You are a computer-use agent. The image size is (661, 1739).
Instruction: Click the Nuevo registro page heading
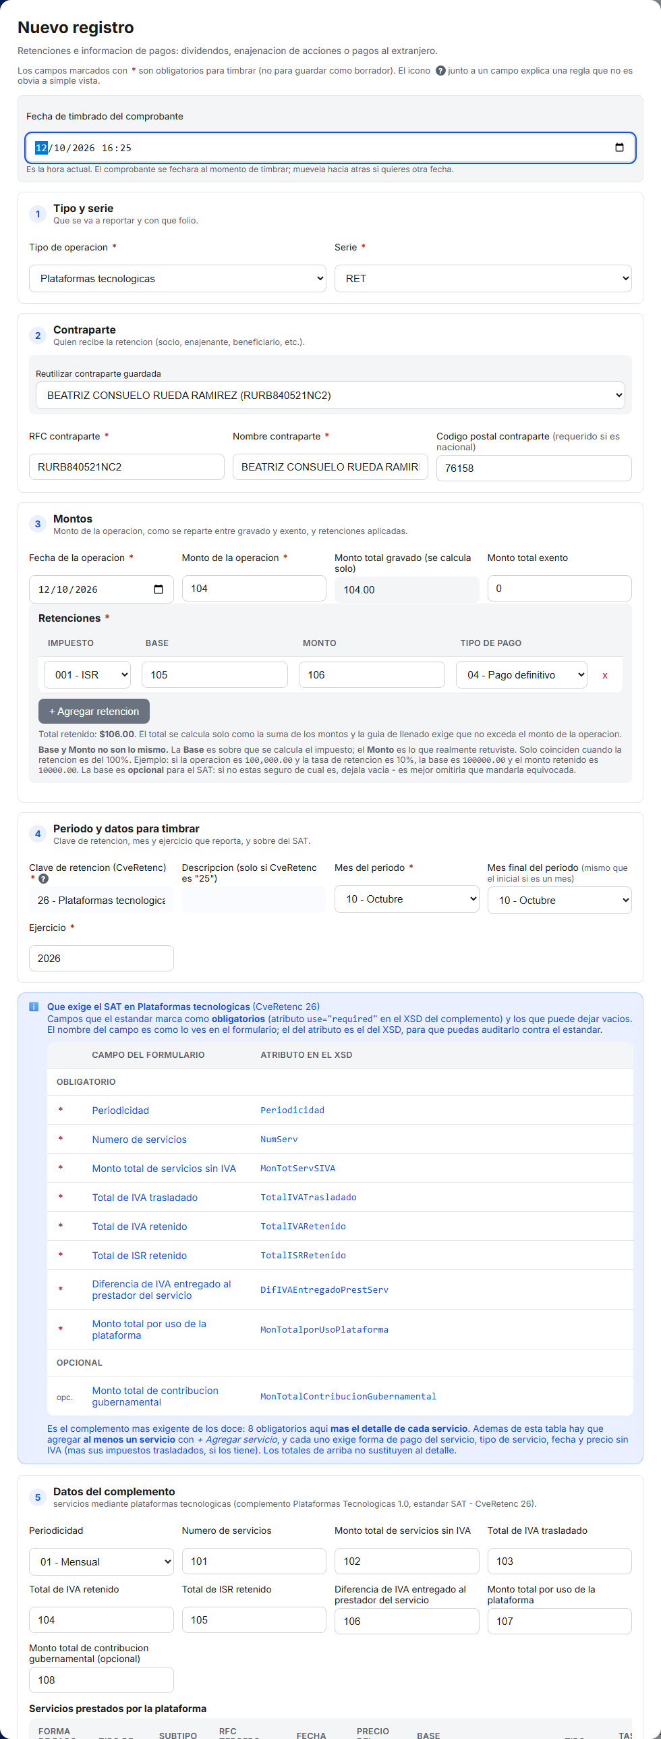point(76,28)
